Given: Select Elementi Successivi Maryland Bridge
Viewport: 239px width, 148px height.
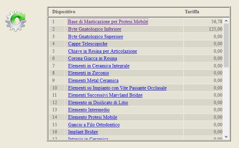Looking at the screenshot, I should [x=105, y=95].
